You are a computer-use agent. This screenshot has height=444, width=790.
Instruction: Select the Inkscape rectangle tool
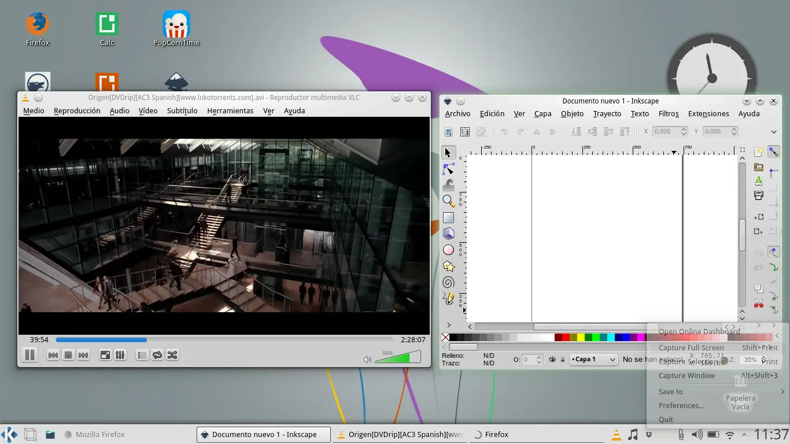448,218
